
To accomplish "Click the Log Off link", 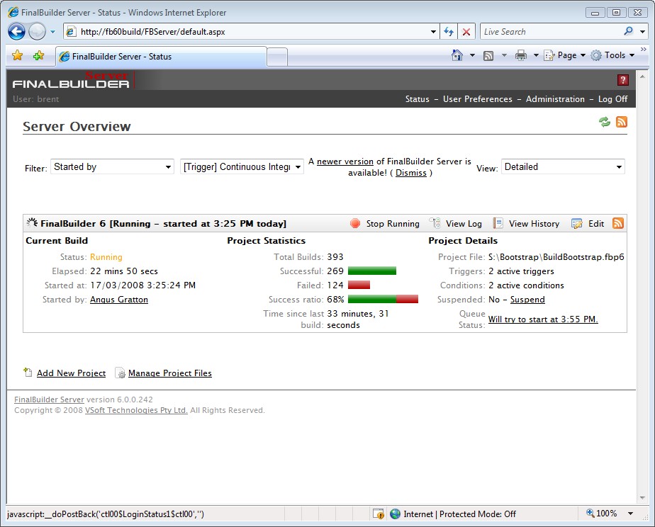I will pos(612,99).
